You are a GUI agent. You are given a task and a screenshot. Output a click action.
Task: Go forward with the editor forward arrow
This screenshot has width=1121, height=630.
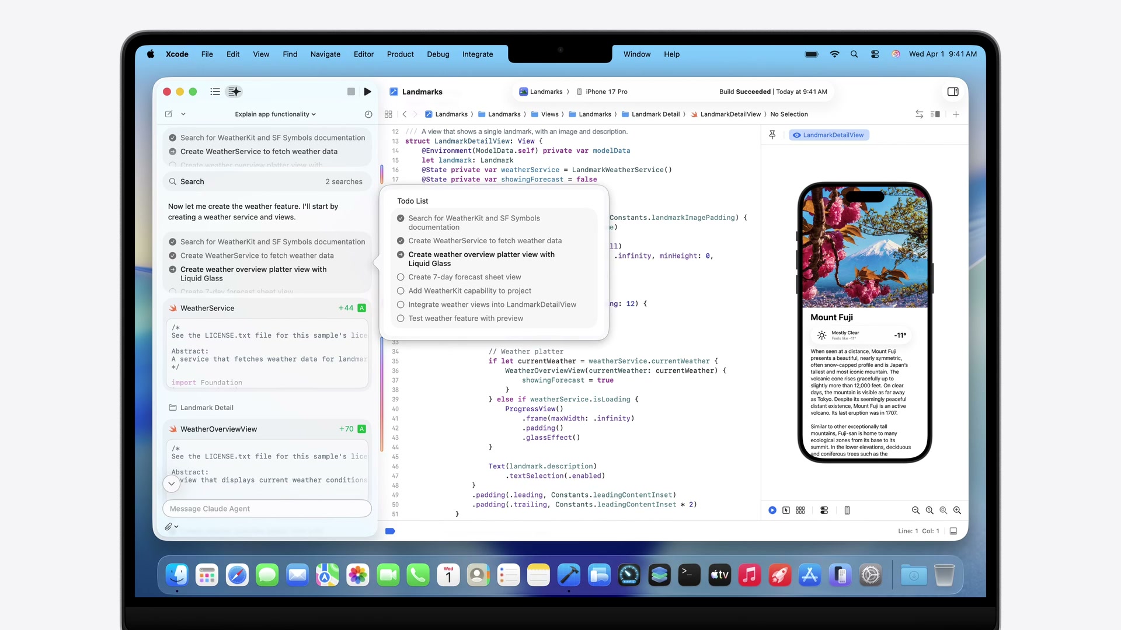(x=415, y=114)
